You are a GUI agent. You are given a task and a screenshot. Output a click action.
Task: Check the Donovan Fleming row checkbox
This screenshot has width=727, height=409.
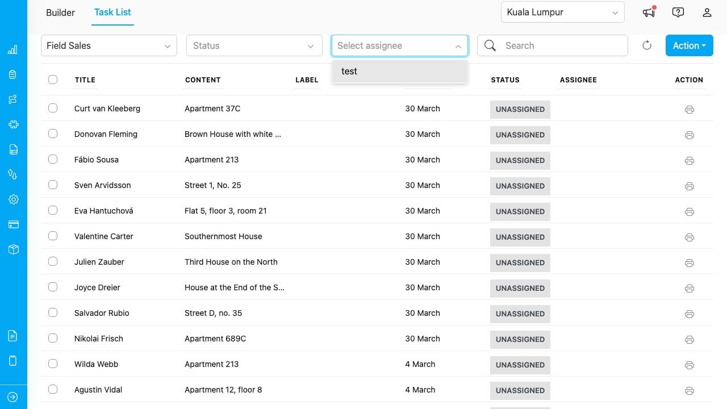(53, 133)
